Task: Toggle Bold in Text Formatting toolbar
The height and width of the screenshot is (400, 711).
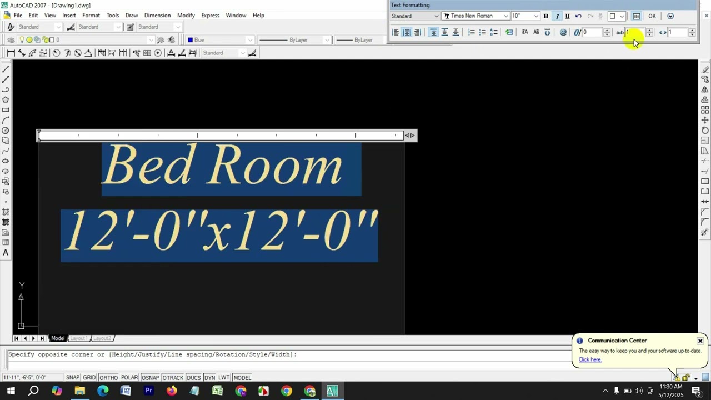Action: point(545,16)
